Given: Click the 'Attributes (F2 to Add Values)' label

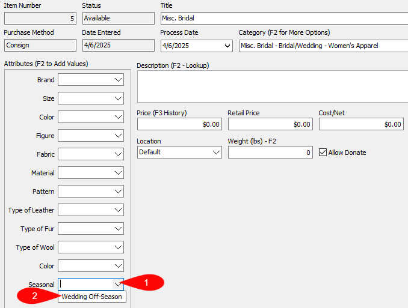Looking at the screenshot, I should click(x=46, y=64).
